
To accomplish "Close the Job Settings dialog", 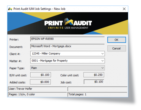I will pyautogui.click(x=124, y=9).
